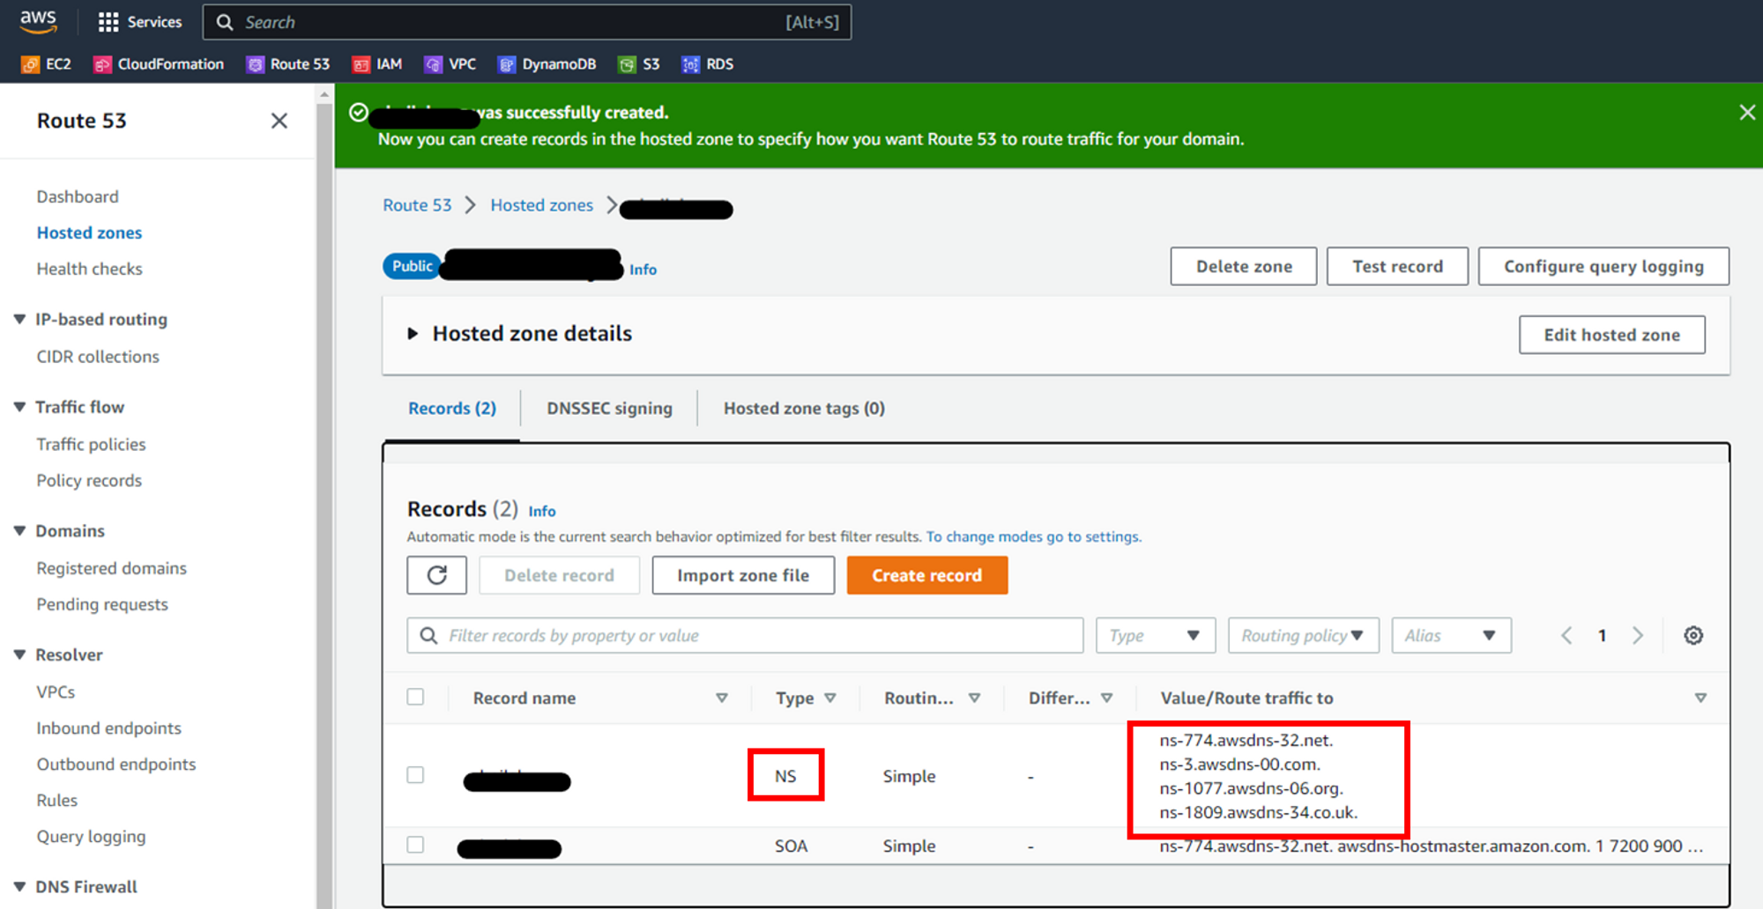Close the Route 53 navigation panel
The image size is (1763, 909).
(x=279, y=121)
